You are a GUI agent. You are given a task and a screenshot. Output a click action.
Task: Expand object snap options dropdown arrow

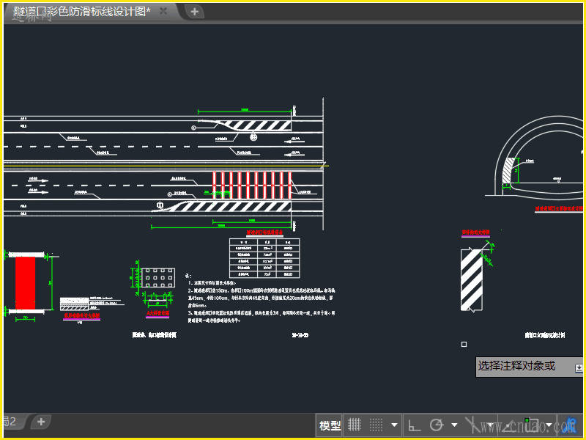tap(548, 425)
